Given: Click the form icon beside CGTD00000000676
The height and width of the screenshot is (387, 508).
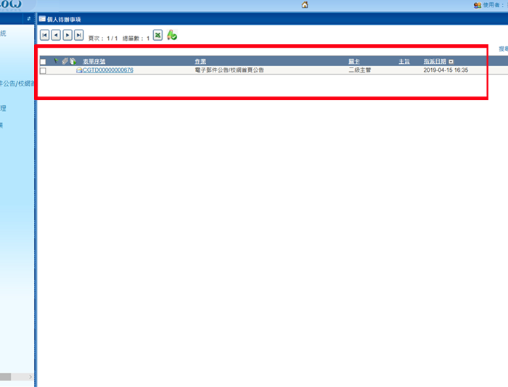Looking at the screenshot, I should pyautogui.click(x=78, y=70).
